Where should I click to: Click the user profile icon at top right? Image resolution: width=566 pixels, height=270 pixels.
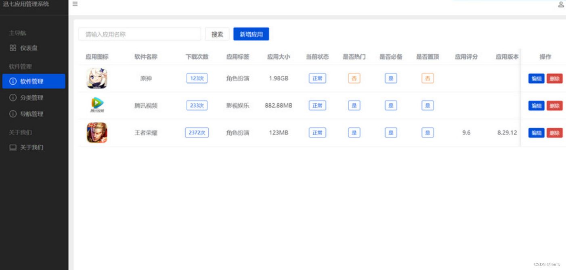(561, 5)
